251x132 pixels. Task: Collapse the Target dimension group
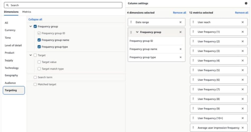pos(31,55)
